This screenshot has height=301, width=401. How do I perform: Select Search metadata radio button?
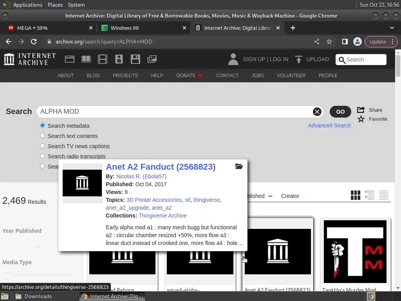click(42, 125)
